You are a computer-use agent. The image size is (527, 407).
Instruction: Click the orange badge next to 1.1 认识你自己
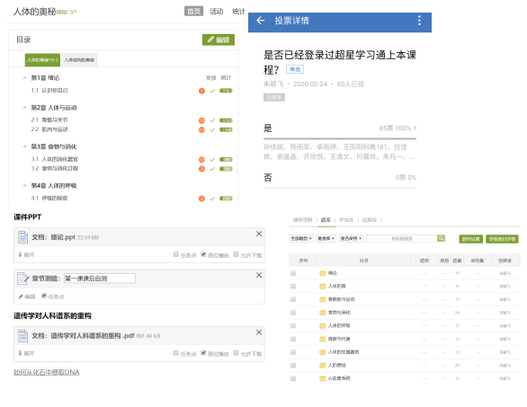click(x=201, y=91)
